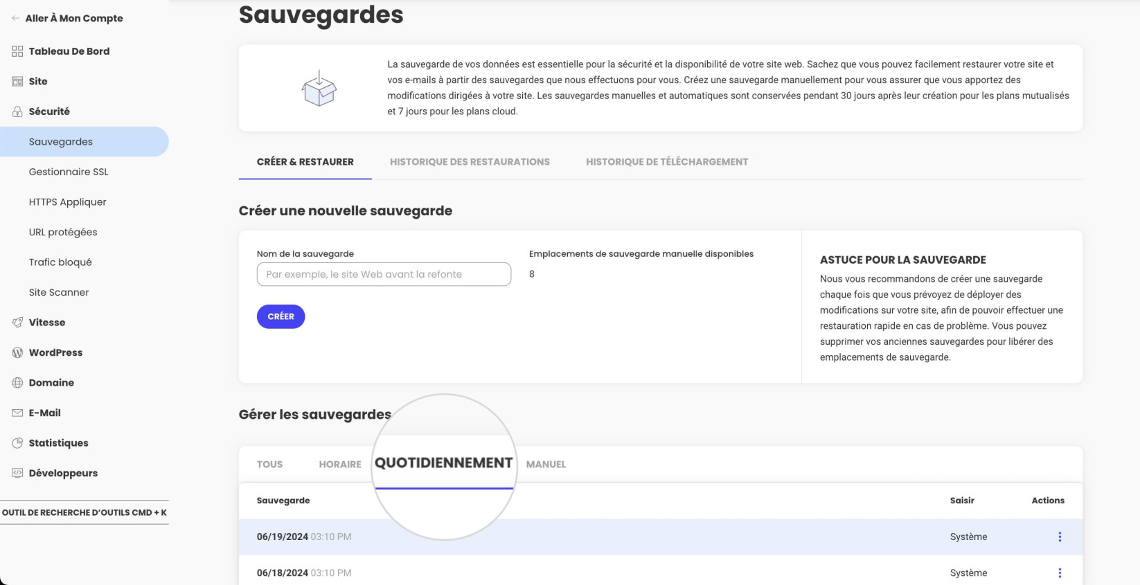Viewport: 1140px width, 585px height.
Task: Expand the Statistiques section label
Action: [x=58, y=443]
